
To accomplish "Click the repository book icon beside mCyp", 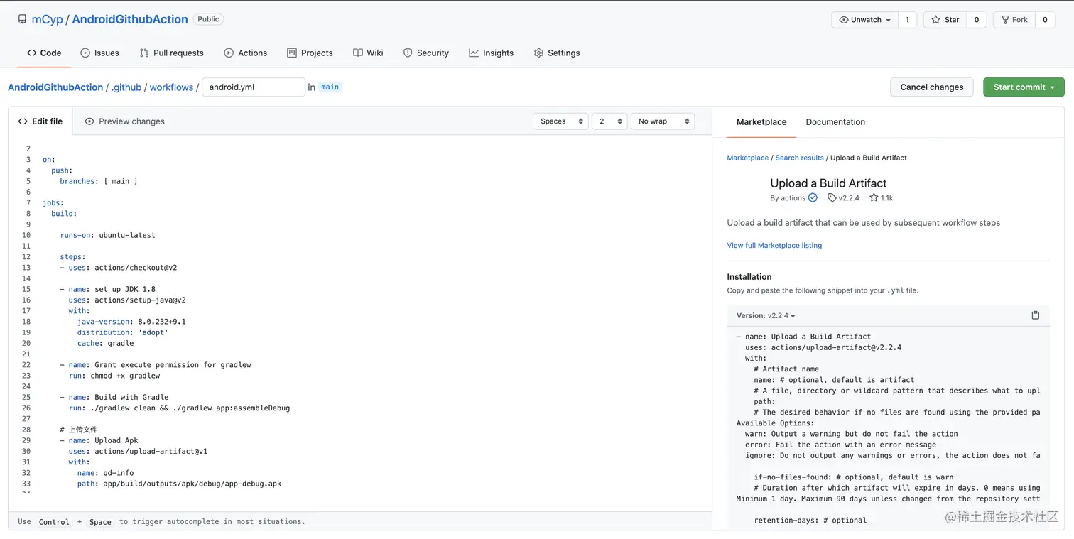I will 22,19.
